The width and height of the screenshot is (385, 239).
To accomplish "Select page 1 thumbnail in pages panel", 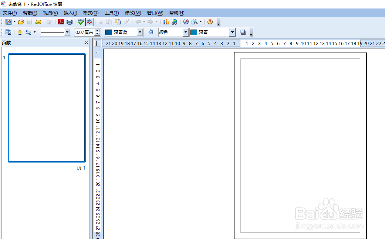I will pos(47,108).
